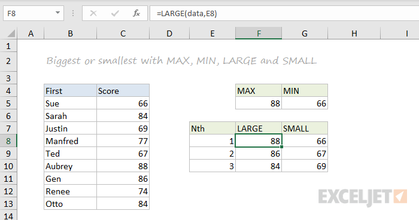Click the 'Nth' header cell
The width and height of the screenshot is (419, 220).
[212, 129]
